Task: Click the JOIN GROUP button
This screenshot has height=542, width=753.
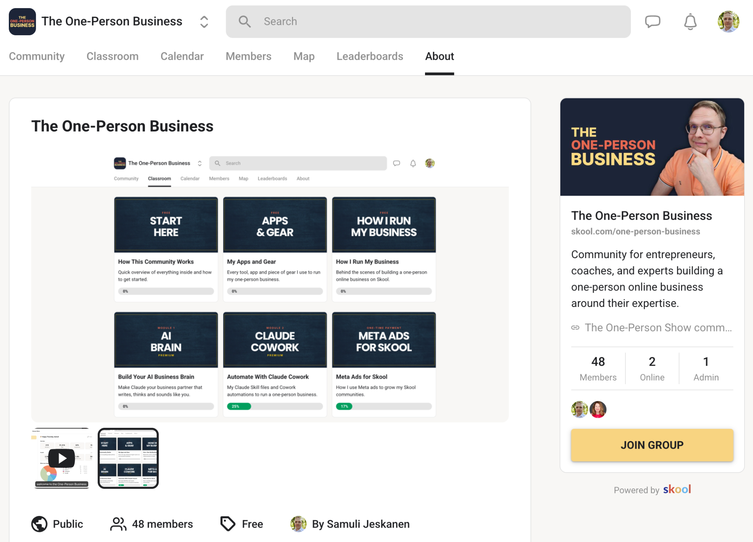Action: click(652, 445)
